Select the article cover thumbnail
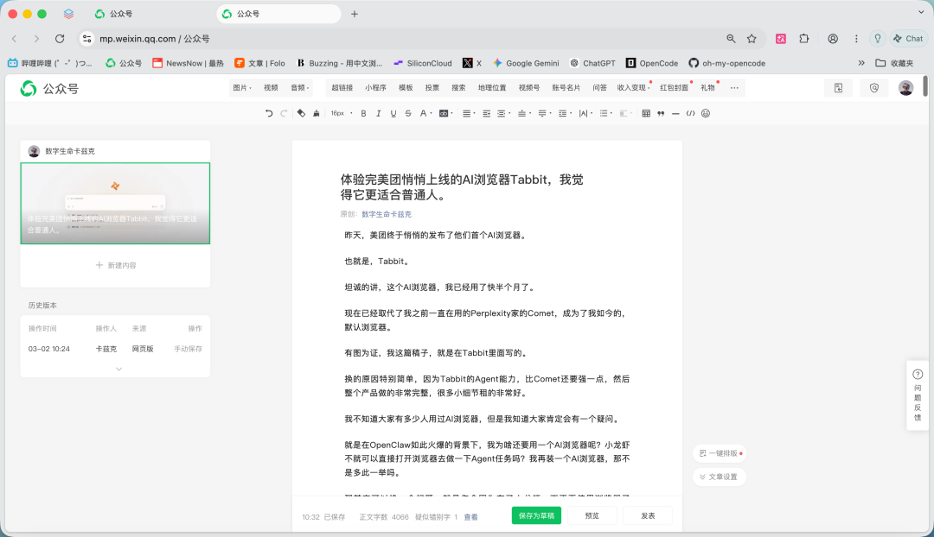 pos(115,203)
